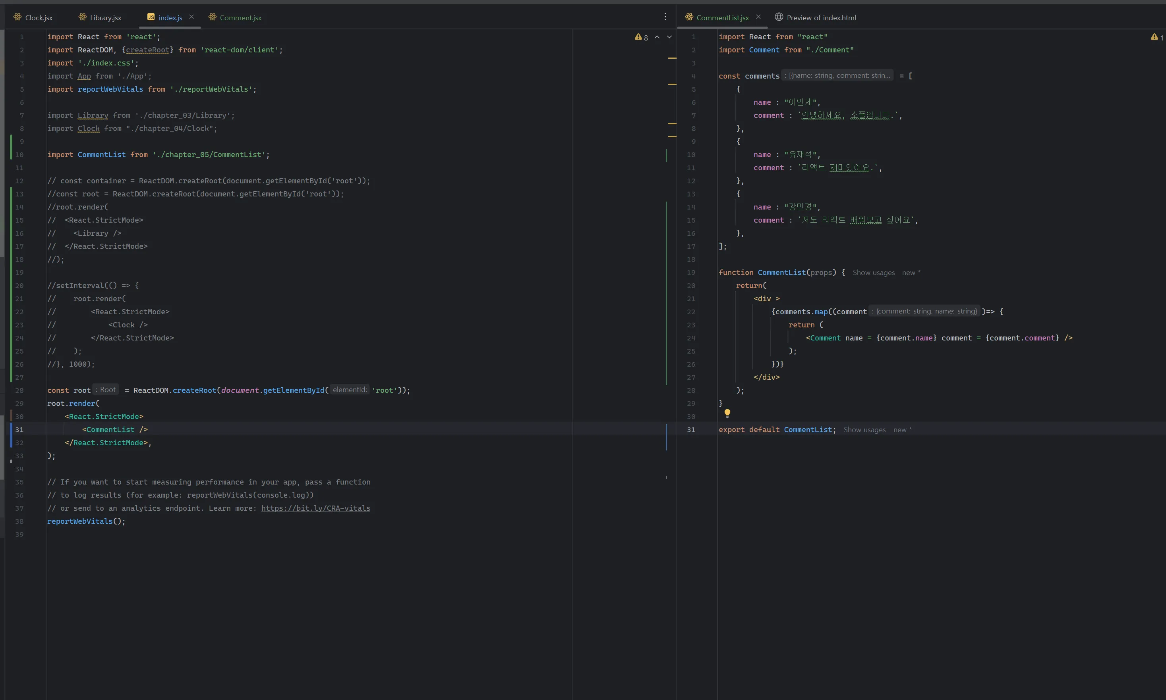
Task: Click 'root.render(' on line 29
Action: (x=73, y=404)
